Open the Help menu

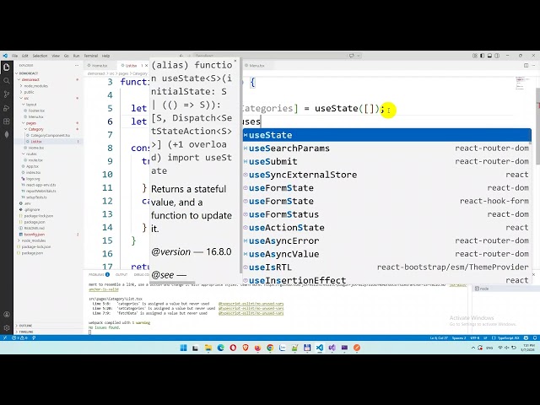[x=105, y=56]
